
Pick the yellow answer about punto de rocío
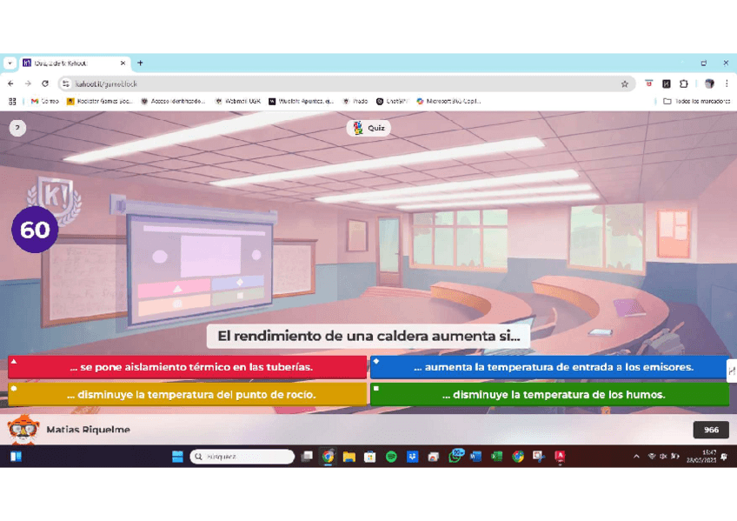pyautogui.click(x=188, y=395)
